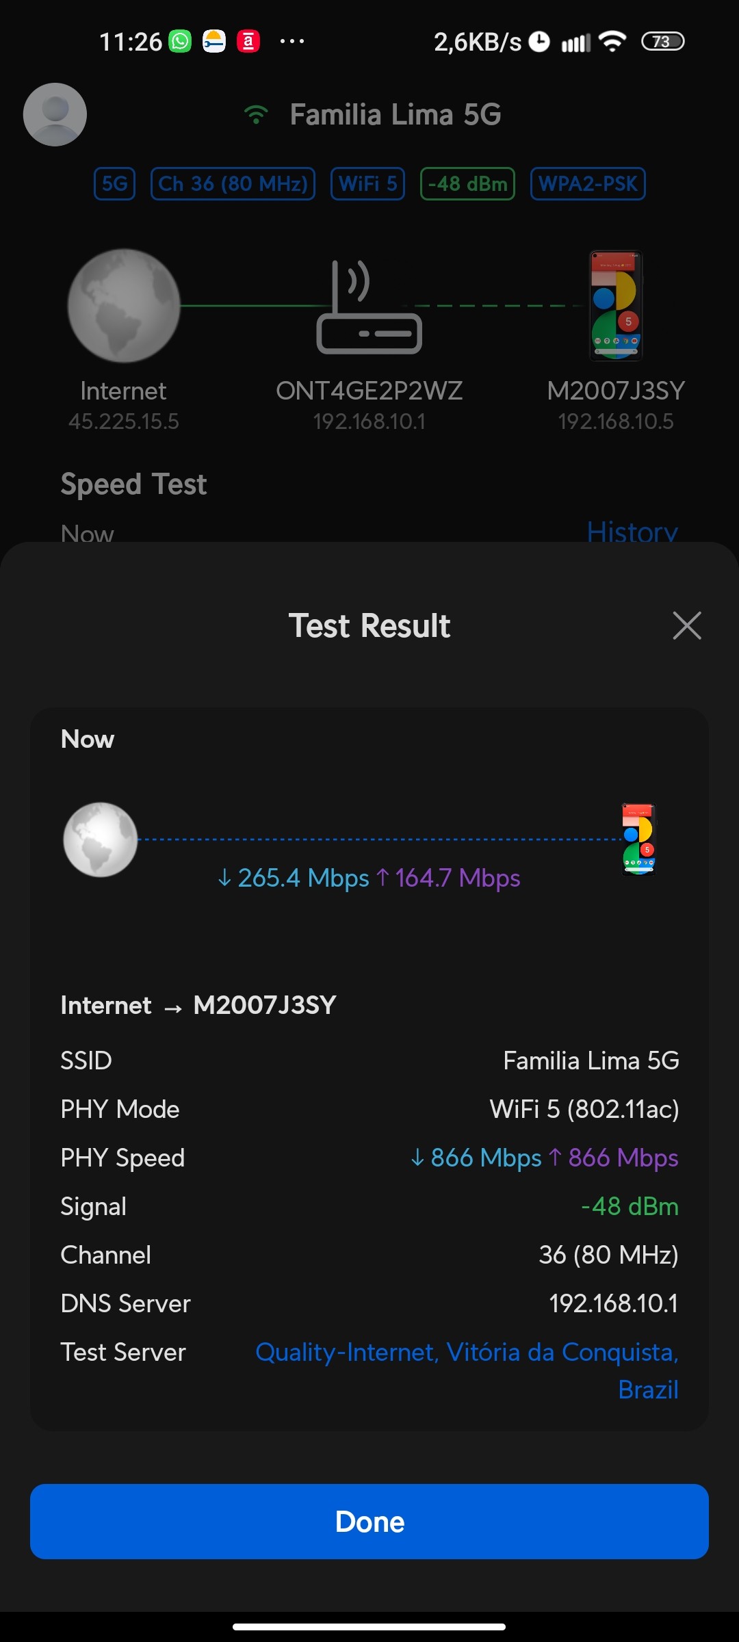This screenshot has height=1642, width=739.
Task: Tap the M2007J3SY phone icon at top
Action: click(616, 306)
